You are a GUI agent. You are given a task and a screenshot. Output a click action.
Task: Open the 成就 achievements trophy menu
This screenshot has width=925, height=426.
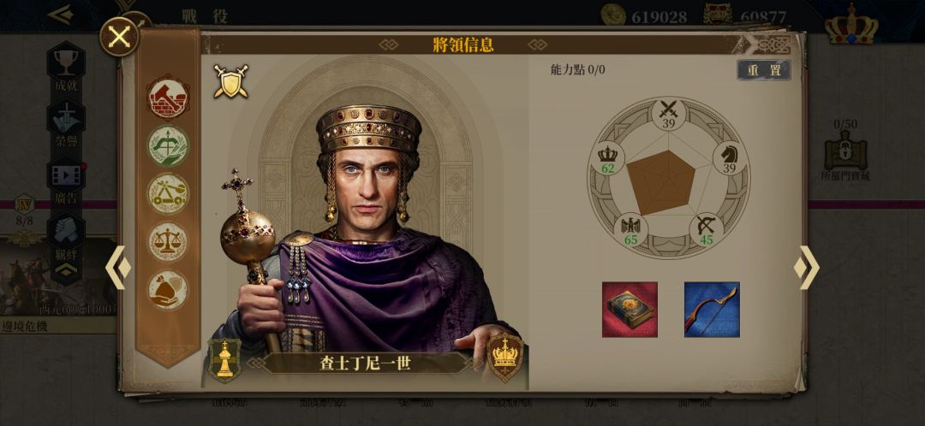(66, 67)
